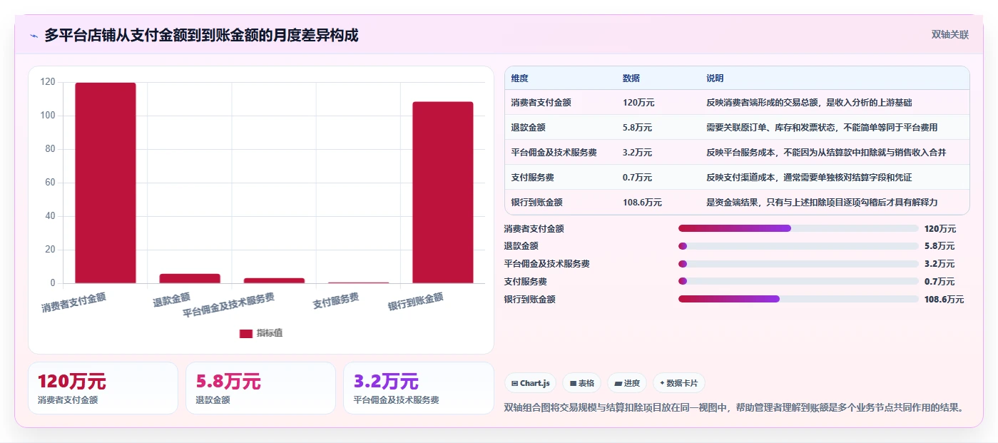Click the 消费者支付金额 bar in chart

pos(106,183)
